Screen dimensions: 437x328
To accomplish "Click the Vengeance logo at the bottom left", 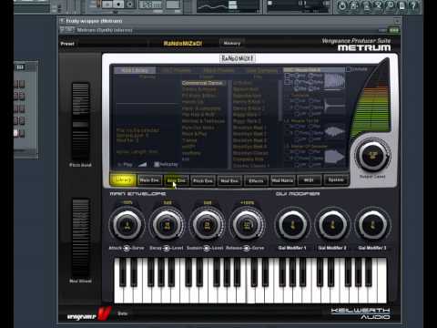I will point(88,314).
